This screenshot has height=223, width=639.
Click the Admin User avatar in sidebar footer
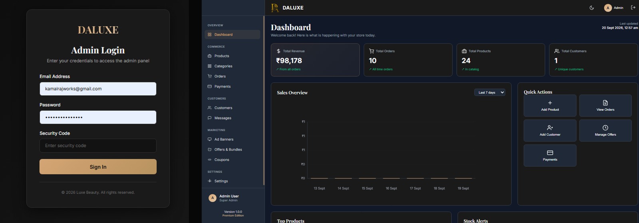212,198
